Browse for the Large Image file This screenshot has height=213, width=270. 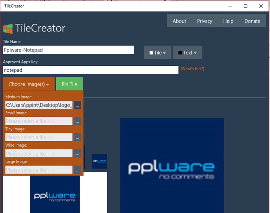(78, 170)
